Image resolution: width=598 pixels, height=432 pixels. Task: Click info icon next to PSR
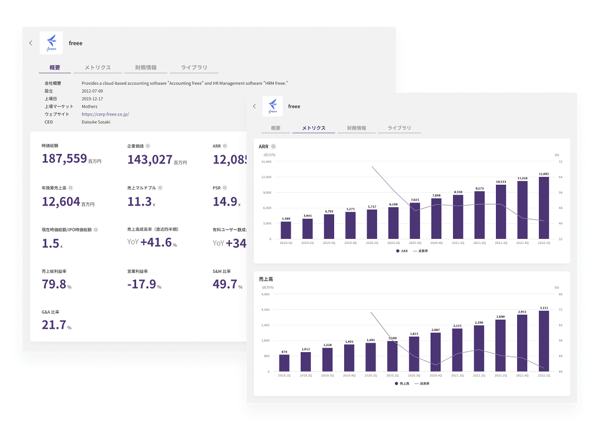[x=225, y=188]
